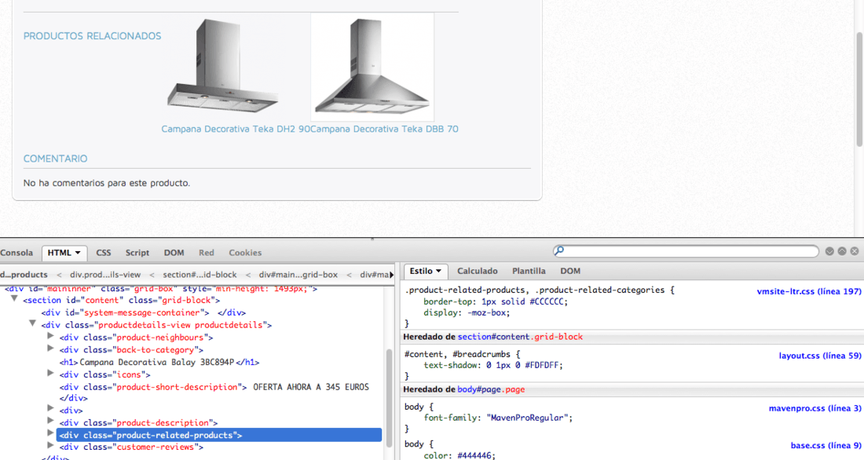Open mavenpro.css línea 3 source link
Viewport: 864px width, 460px height.
click(x=815, y=408)
